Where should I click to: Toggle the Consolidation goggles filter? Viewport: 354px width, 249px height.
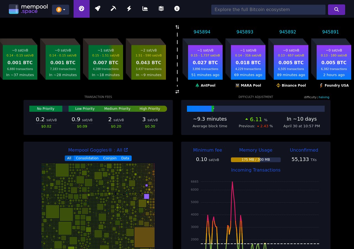87,158
